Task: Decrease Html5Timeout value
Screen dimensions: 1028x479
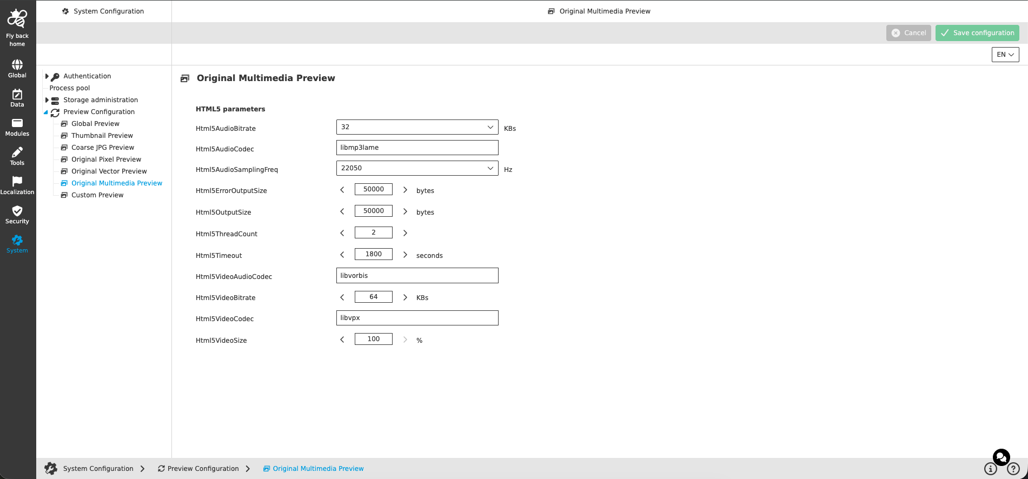Action: click(342, 255)
